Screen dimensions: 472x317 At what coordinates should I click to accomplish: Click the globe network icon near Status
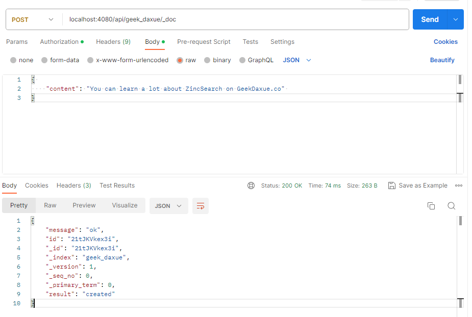[251, 186]
